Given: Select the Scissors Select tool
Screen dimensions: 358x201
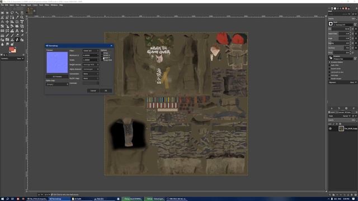Looking at the screenshot, I should 2,17.
